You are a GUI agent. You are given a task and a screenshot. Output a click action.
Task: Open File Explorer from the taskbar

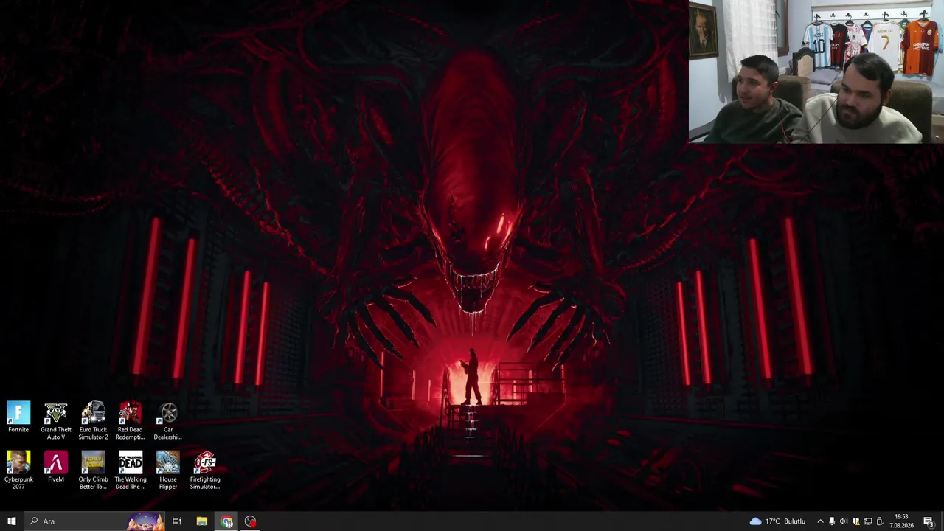(x=201, y=521)
